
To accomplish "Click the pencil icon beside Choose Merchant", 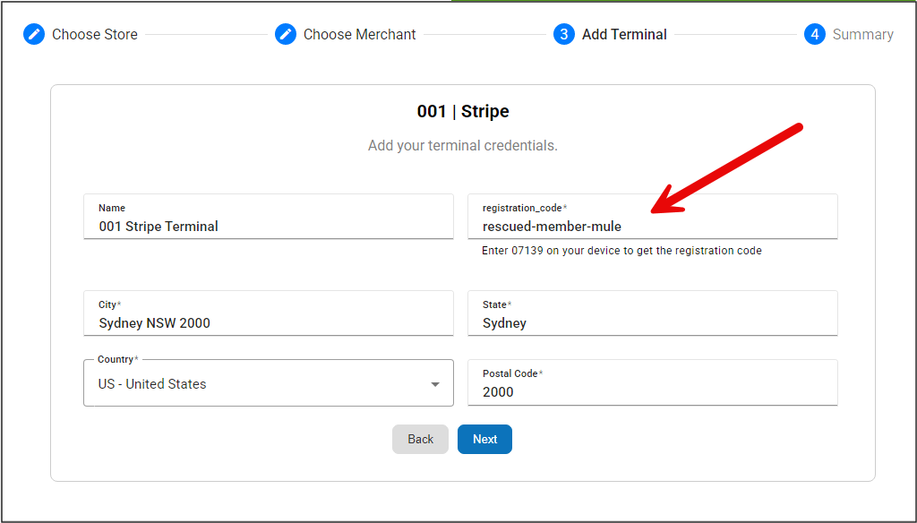I will pos(286,35).
